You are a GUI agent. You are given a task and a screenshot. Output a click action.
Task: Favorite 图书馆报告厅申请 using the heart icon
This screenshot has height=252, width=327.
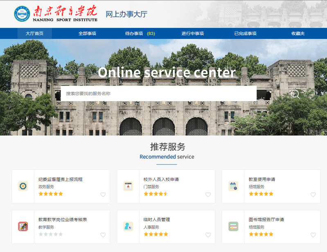[313, 235]
